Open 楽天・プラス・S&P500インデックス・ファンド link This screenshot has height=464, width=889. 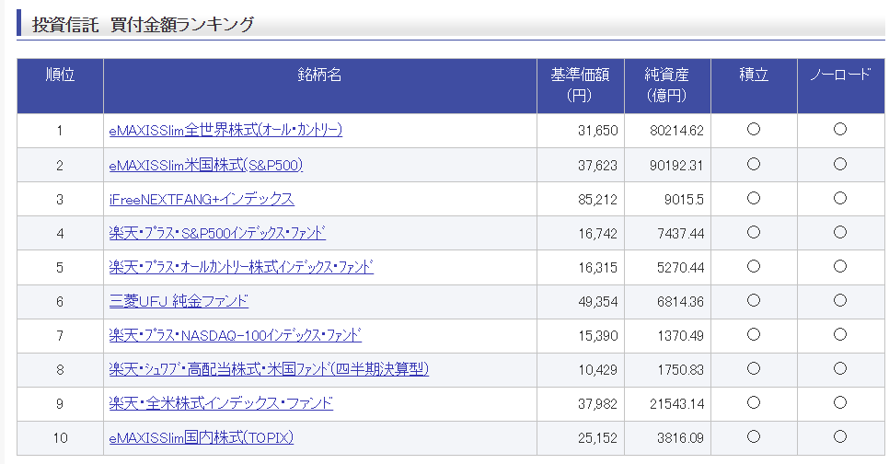click(x=217, y=234)
